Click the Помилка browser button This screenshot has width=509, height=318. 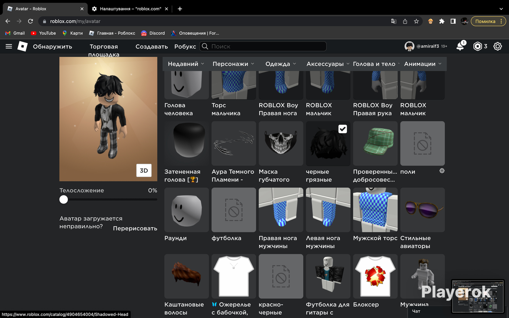click(x=488, y=21)
